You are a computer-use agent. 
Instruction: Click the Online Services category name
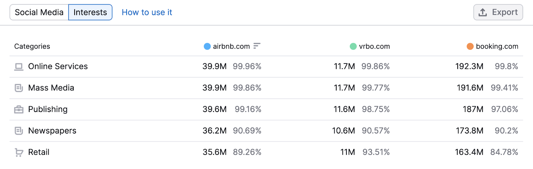tap(58, 67)
